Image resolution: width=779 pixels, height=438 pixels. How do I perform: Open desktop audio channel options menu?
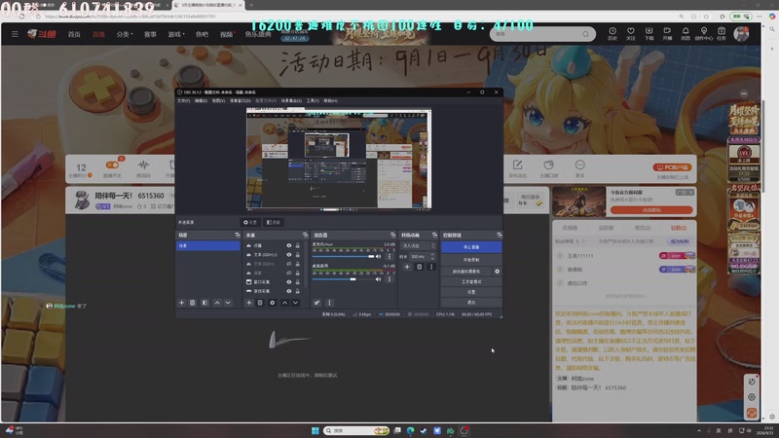389,279
